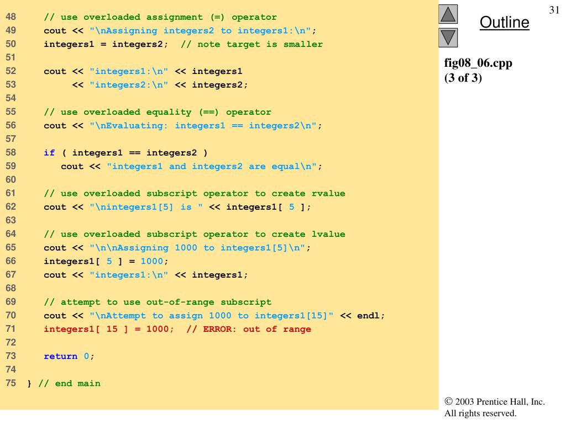Click comment 'use overloaded assignment (=) operator'
This screenshot has height=424, width=566.
tap(160, 17)
